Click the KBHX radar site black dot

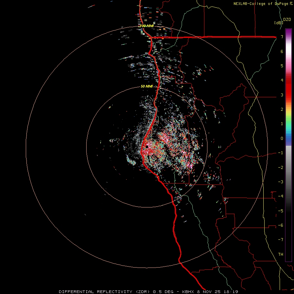click(x=147, y=147)
